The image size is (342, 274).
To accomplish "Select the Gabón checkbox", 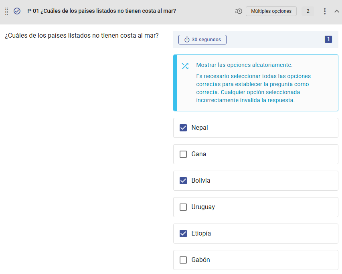I will [x=183, y=260].
